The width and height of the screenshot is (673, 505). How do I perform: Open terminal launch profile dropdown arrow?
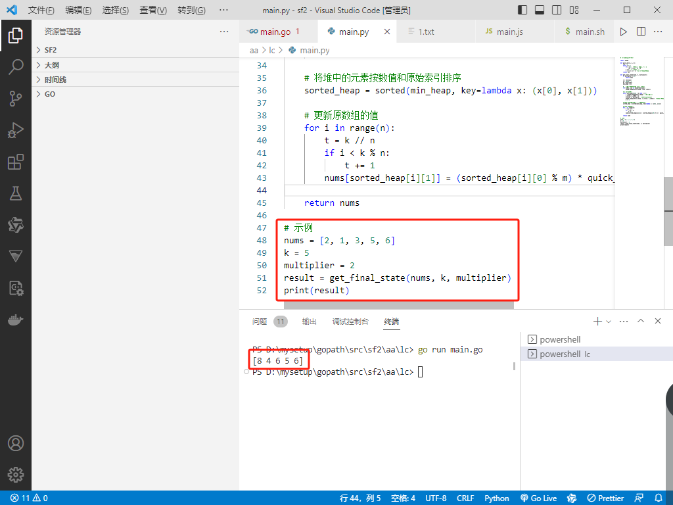609,321
